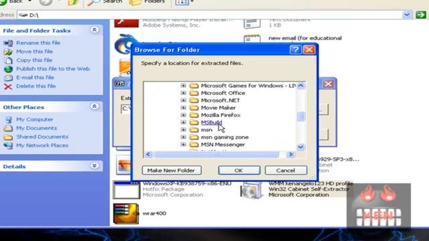The image size is (429, 241).
Task: Open Shared Documents from Other Places
Action: tap(42, 137)
